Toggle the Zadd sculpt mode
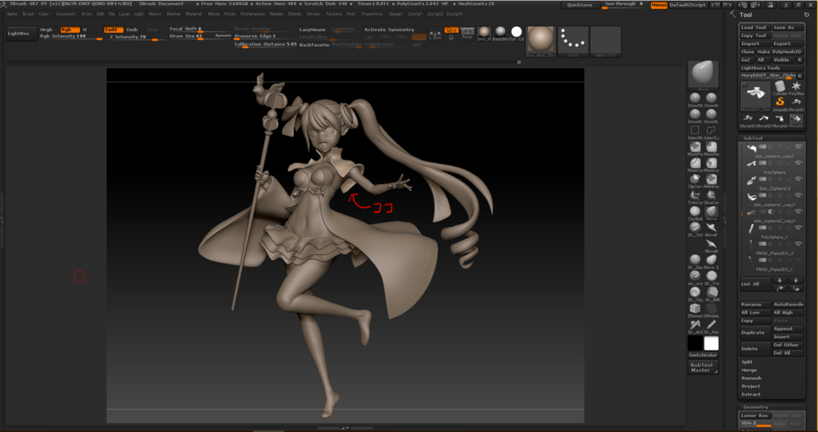 [x=113, y=30]
